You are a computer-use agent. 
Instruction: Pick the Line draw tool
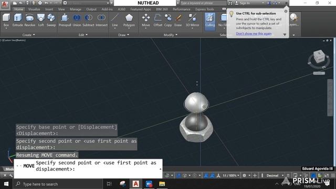[x=115, y=20]
